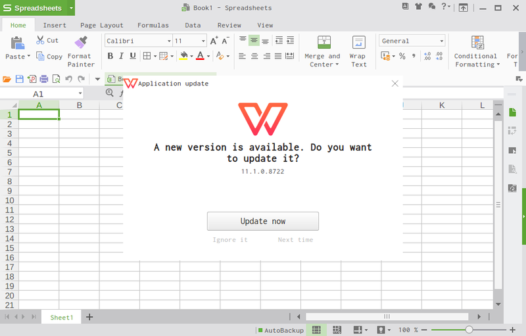Increase decimal places icon

(x=427, y=56)
